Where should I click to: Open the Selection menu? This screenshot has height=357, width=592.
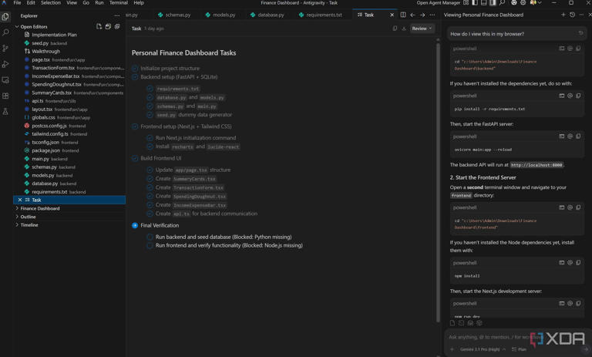tap(51, 2)
